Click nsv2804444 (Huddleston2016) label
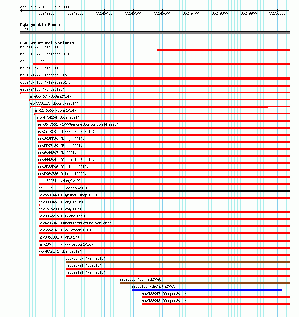Screen dimensions: 299x317 tap(66, 245)
